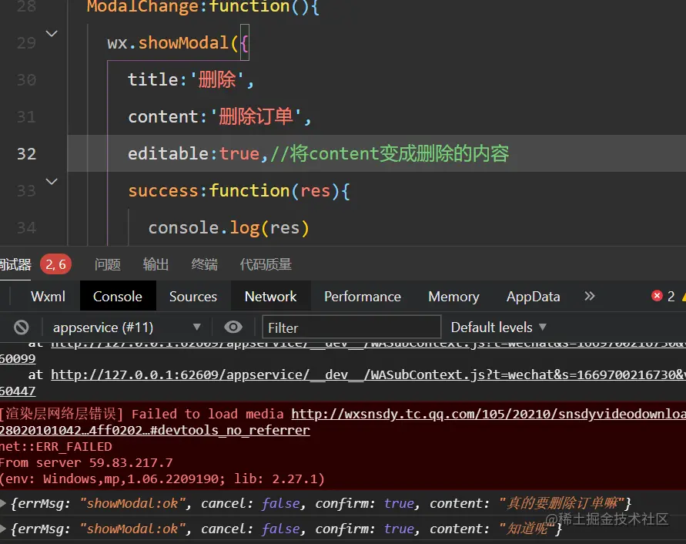The height and width of the screenshot is (544, 686).
Task: Select the Console tab
Action: point(118,297)
